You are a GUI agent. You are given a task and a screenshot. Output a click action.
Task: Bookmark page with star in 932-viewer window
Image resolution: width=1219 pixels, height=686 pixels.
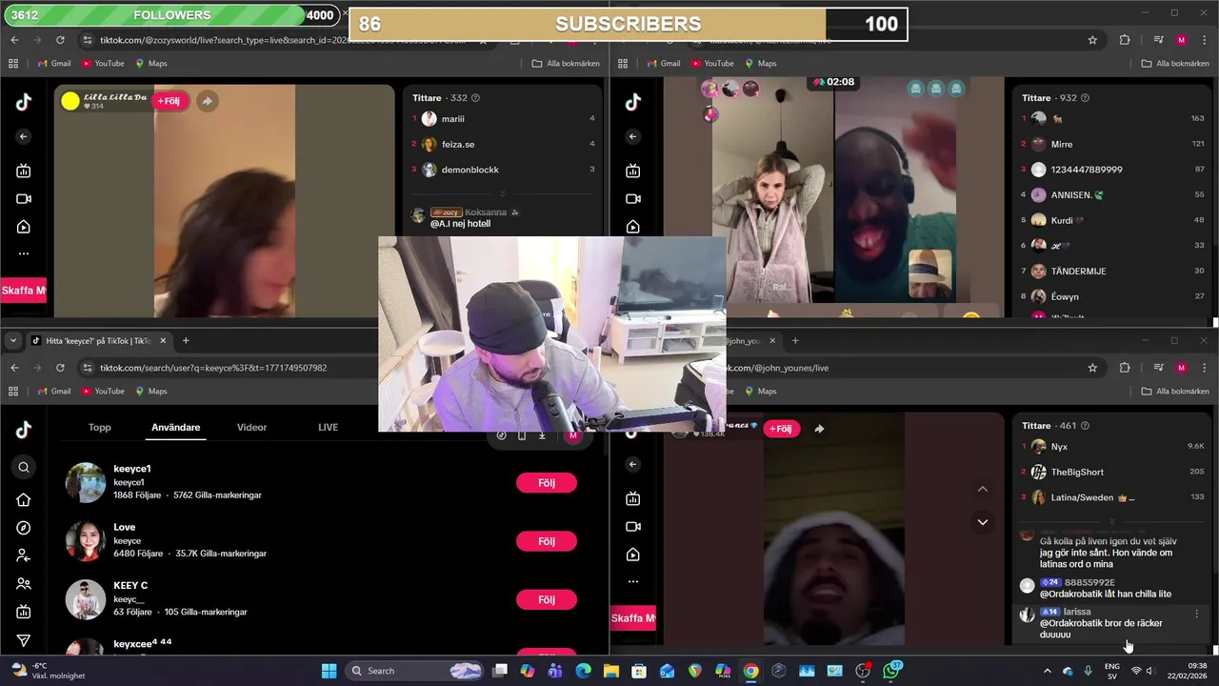point(1092,40)
